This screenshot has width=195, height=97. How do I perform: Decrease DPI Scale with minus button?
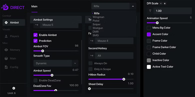click(161, 3)
